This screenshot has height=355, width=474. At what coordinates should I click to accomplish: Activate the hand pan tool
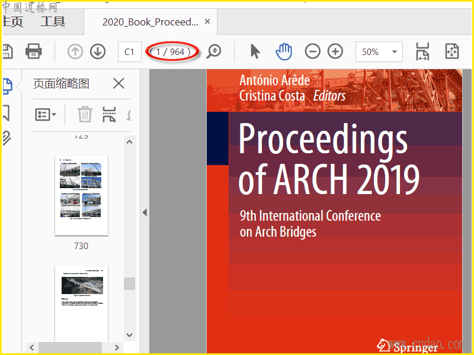284,51
